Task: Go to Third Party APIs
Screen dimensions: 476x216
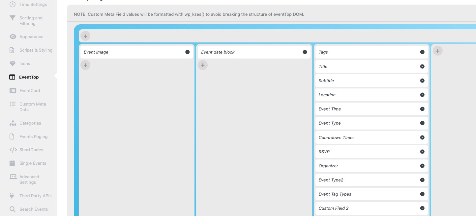Action: pyautogui.click(x=36, y=196)
